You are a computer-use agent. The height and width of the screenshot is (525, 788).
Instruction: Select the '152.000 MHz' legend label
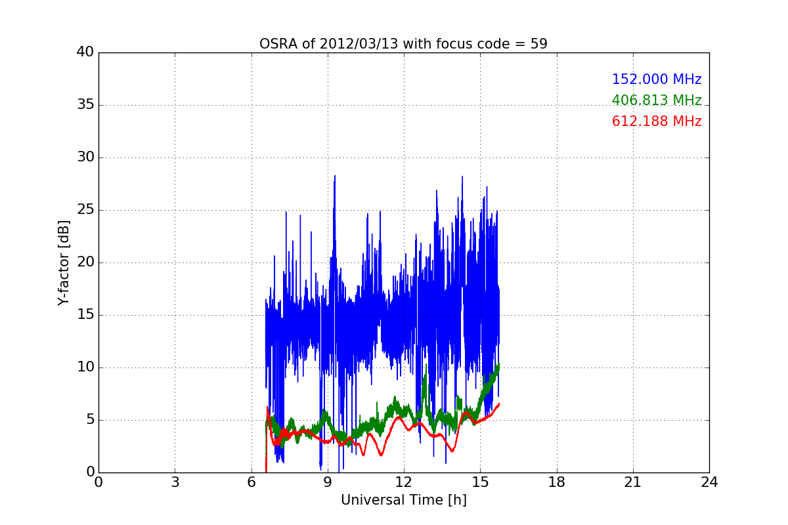[657, 79]
